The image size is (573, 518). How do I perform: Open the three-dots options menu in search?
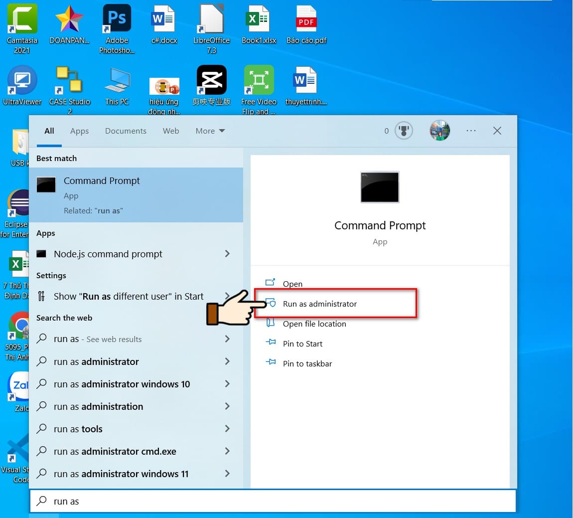click(x=471, y=131)
